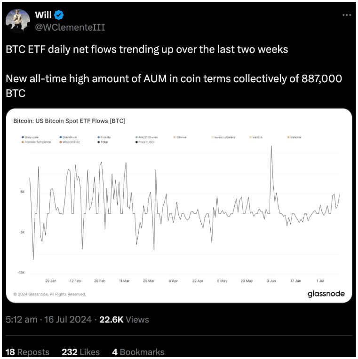
Task: Click the 3 Jun spike on chart
Action: (271, 151)
